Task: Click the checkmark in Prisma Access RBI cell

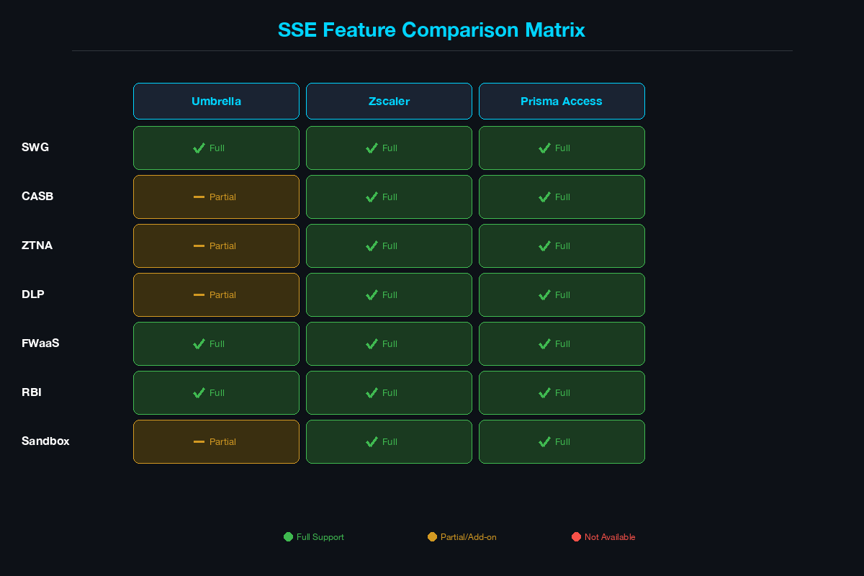Action: 545,392
